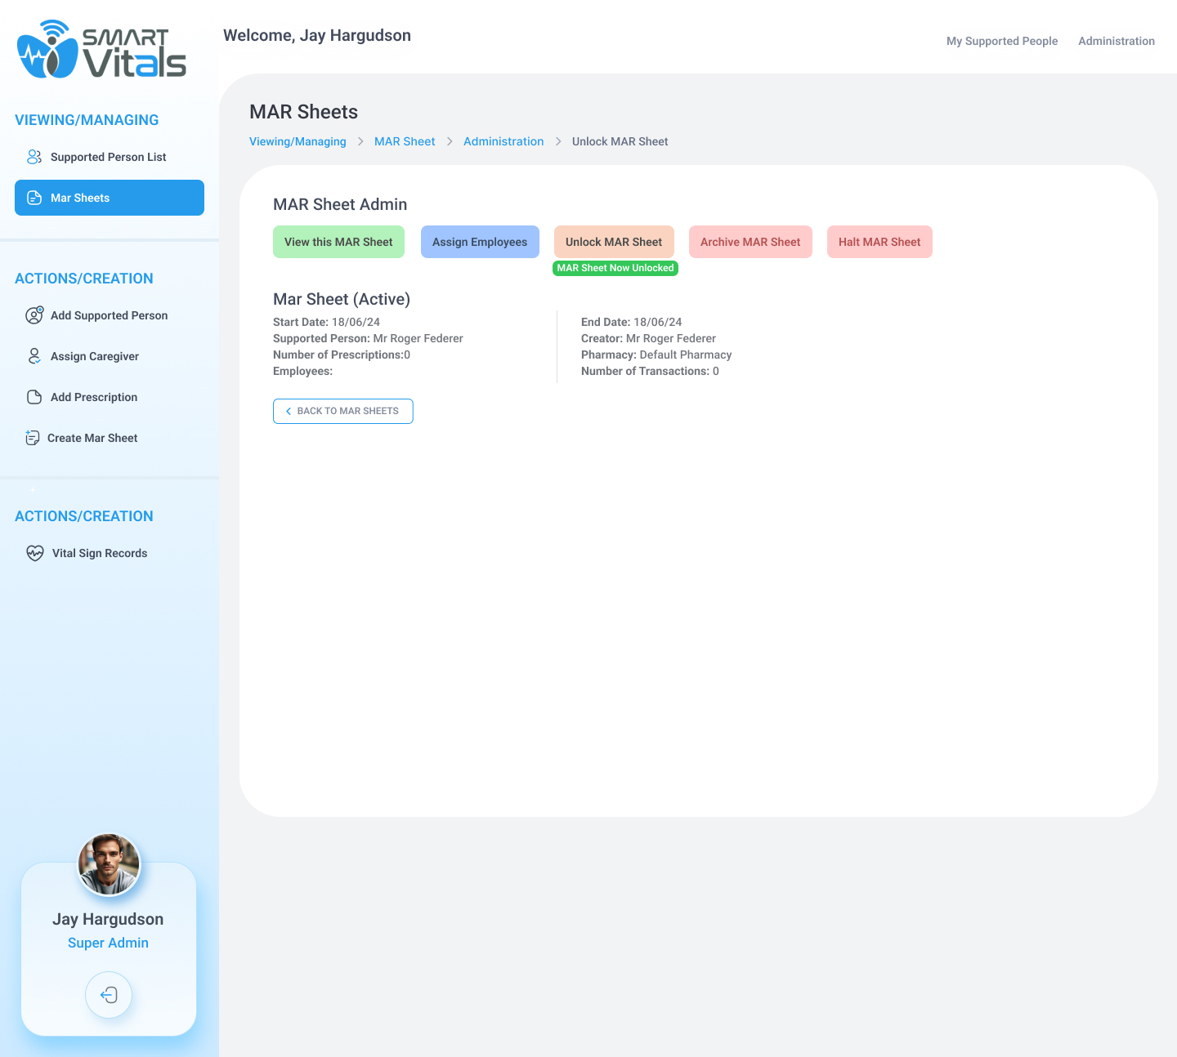The height and width of the screenshot is (1057, 1177).
Task: Click the Add Supported Person icon
Action: click(34, 315)
